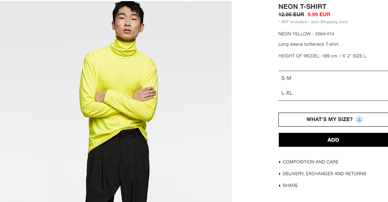Click the triangle arrow beside Delivery, Exchanges and Returns
This screenshot has width=388, height=202.
280,174
